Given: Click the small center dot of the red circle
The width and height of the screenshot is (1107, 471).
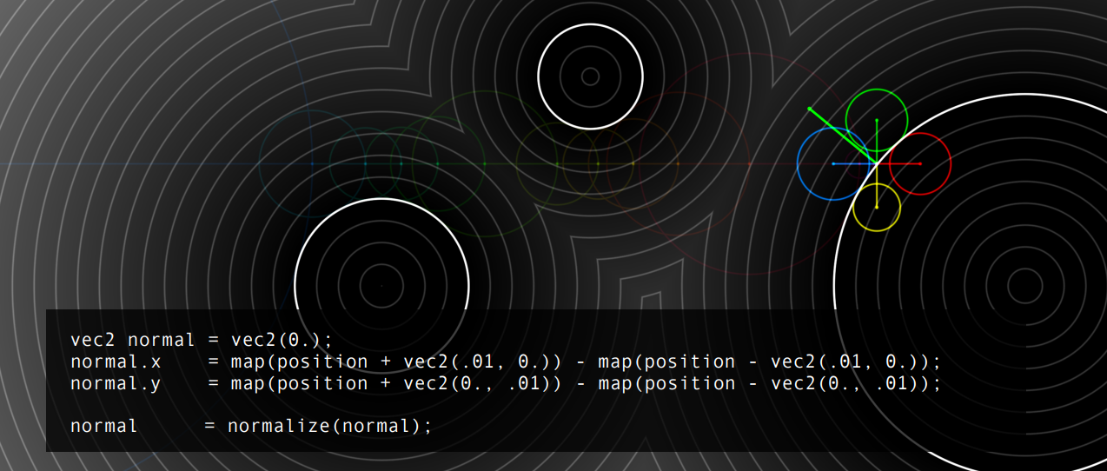Looking at the screenshot, I should [920, 163].
